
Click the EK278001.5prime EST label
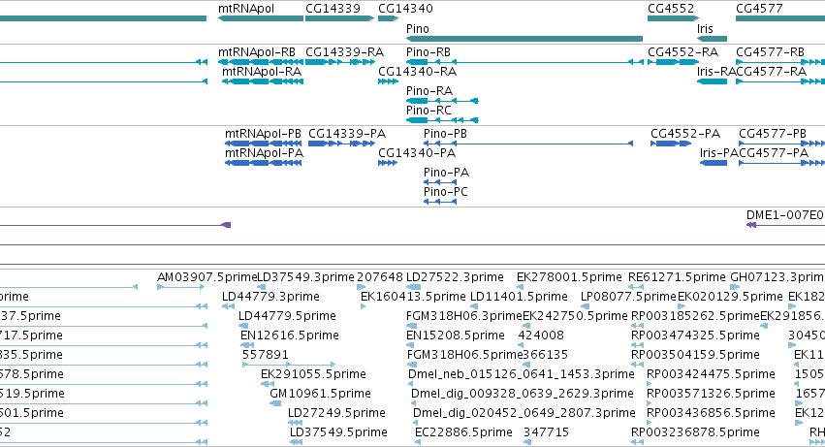[x=569, y=277]
